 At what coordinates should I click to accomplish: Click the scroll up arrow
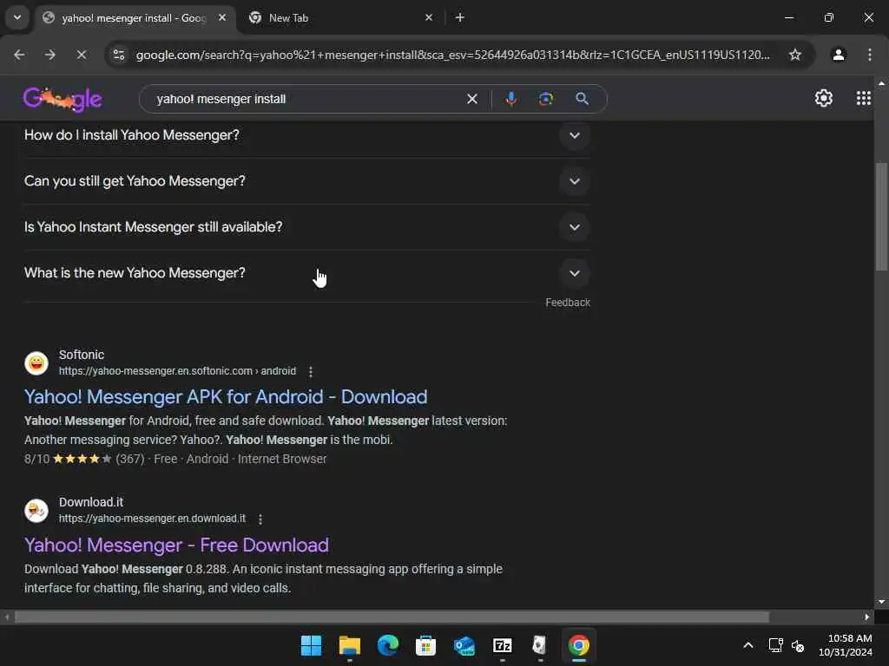point(881,83)
